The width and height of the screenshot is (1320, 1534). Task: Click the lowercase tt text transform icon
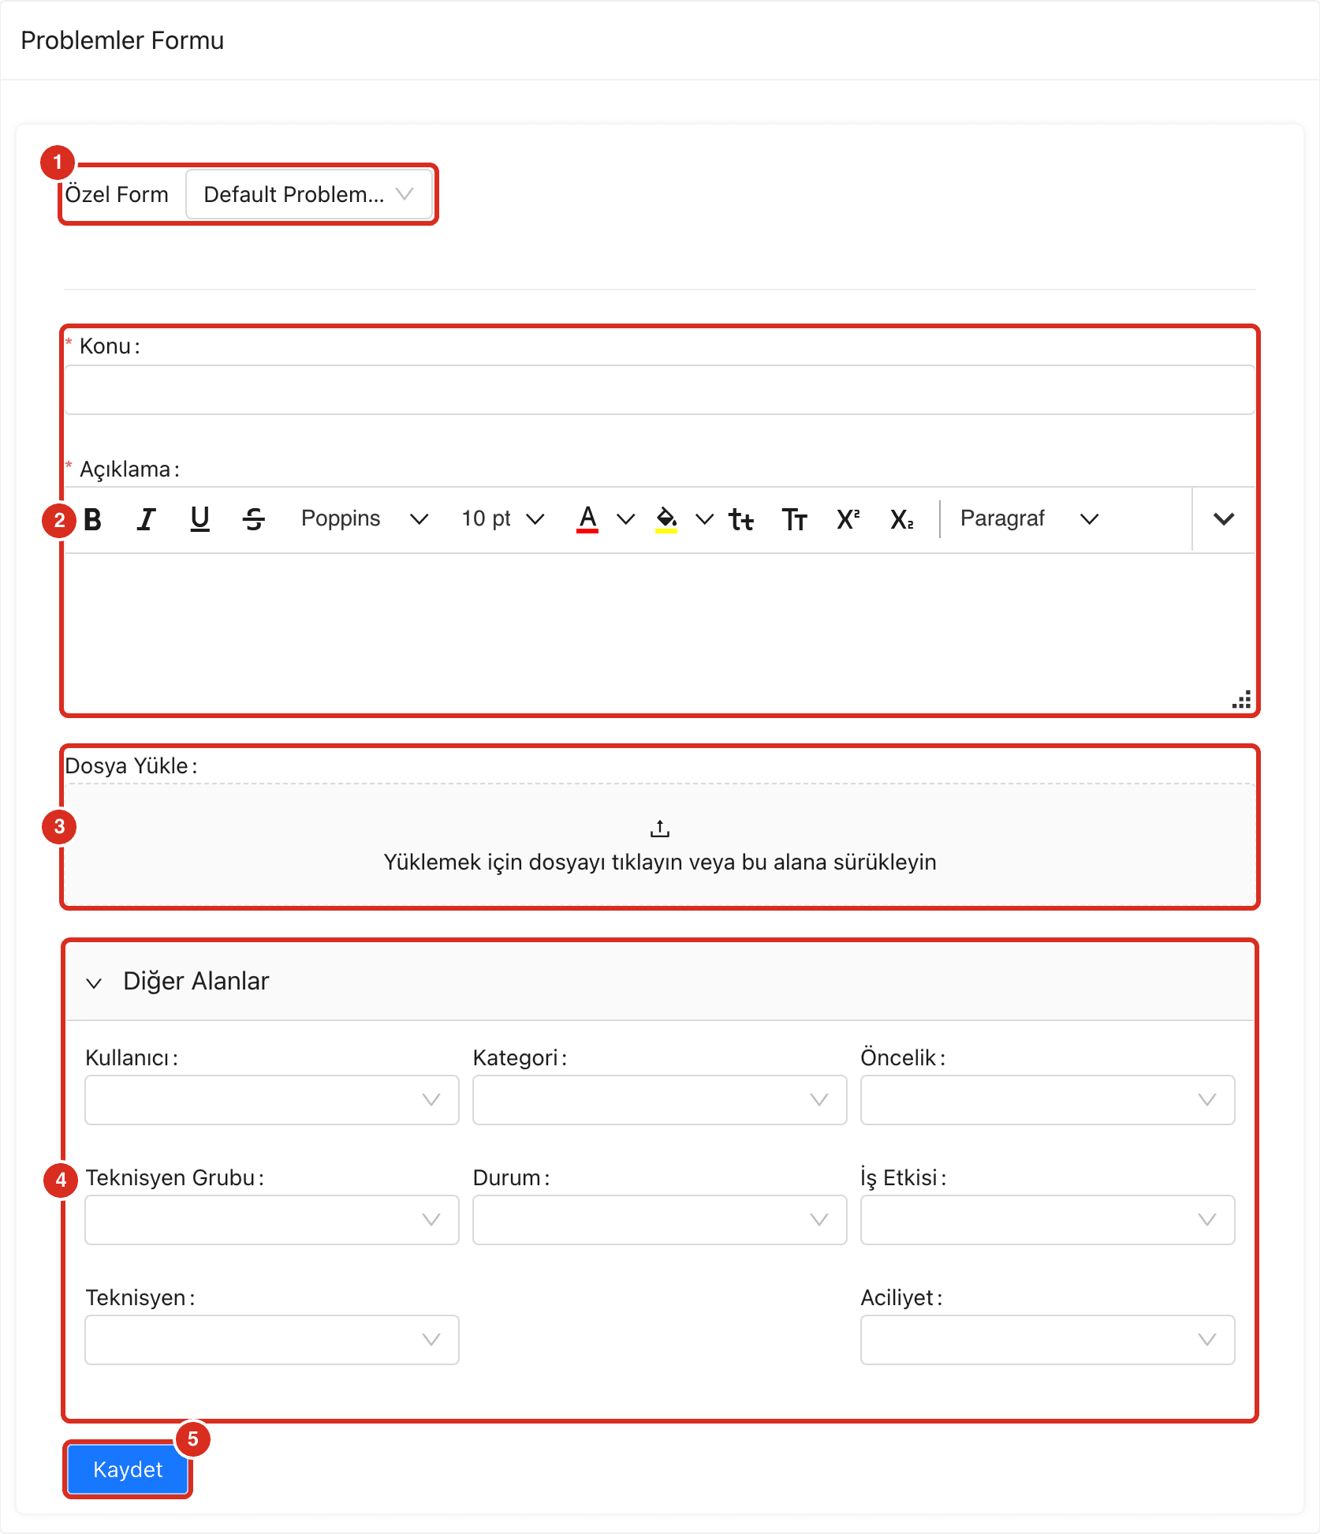(741, 519)
